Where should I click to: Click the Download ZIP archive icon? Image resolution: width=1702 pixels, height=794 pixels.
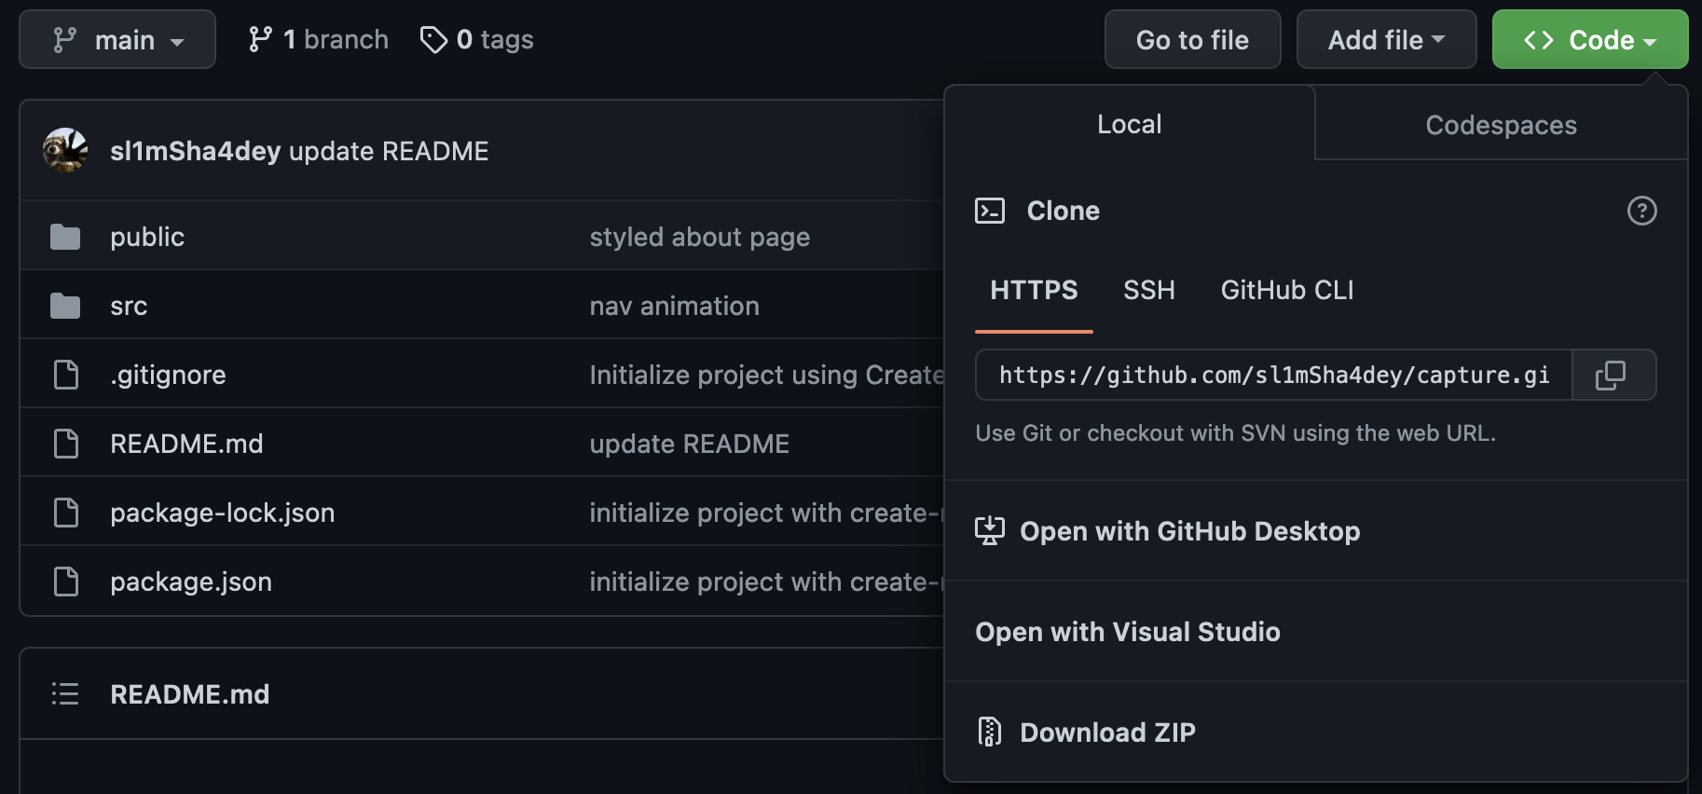[x=990, y=732]
